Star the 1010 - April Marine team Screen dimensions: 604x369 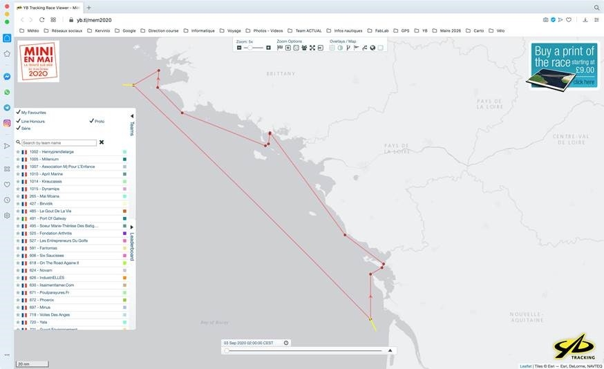coord(18,174)
